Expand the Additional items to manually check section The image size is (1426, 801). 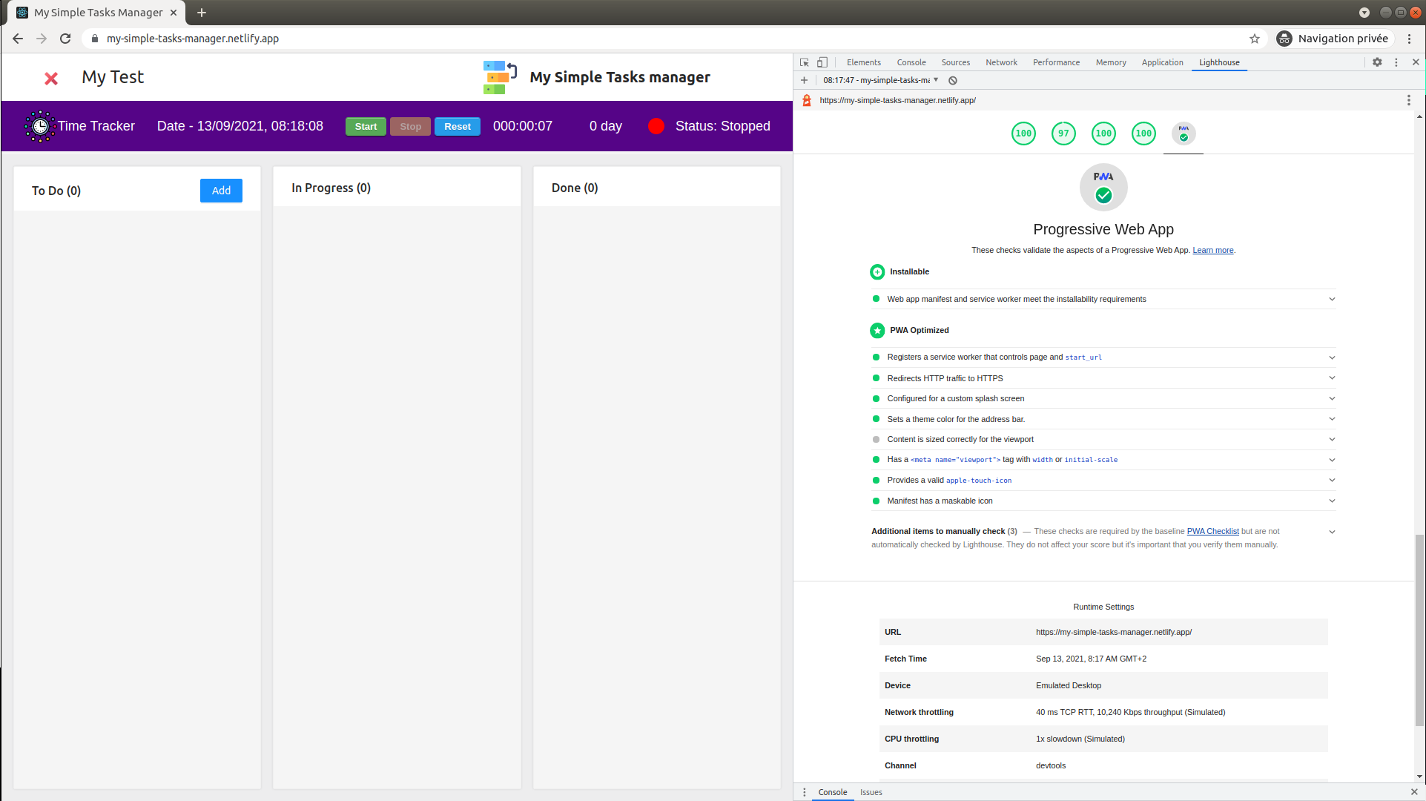(x=1332, y=532)
